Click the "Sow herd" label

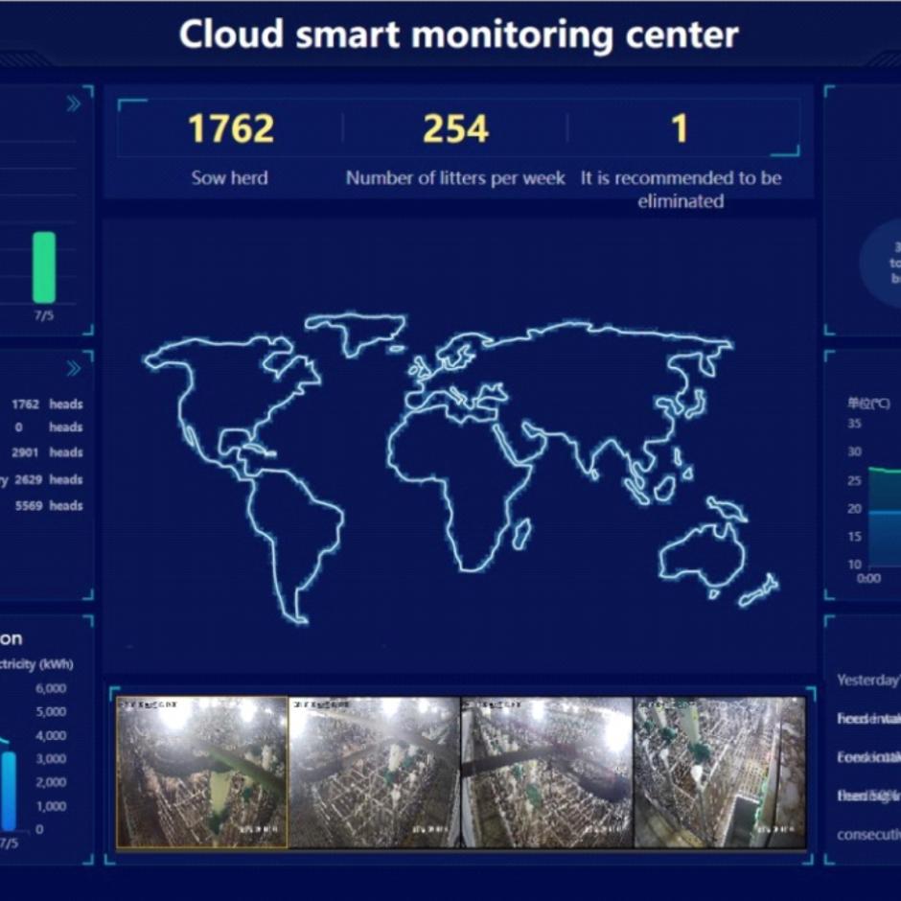tap(229, 177)
